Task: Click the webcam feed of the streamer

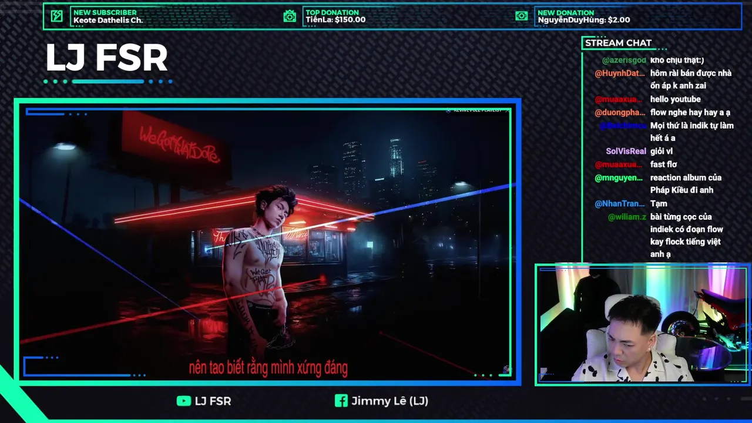Action: [642, 325]
